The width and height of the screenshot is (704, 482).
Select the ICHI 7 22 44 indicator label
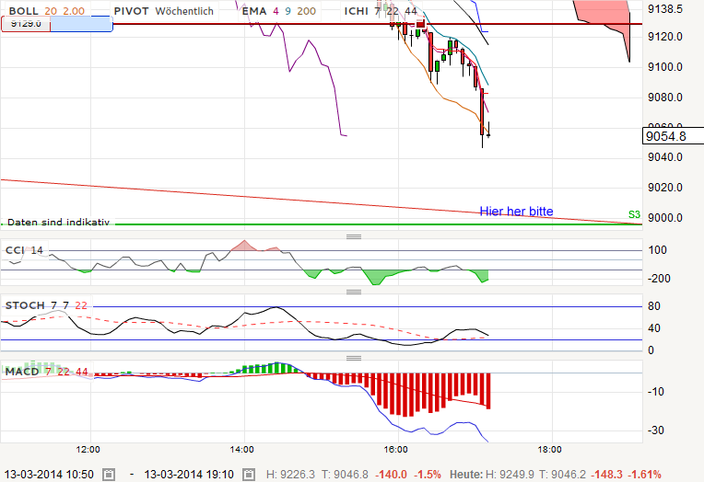tap(381, 11)
